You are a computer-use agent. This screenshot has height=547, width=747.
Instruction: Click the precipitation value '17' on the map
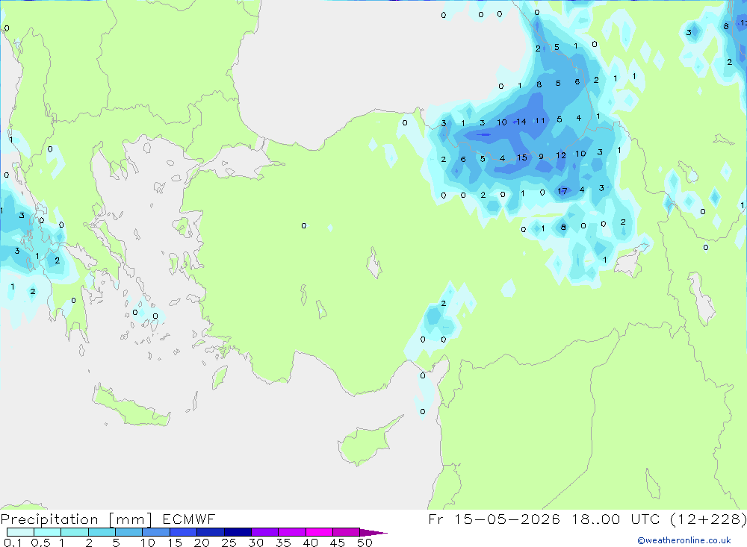click(562, 191)
